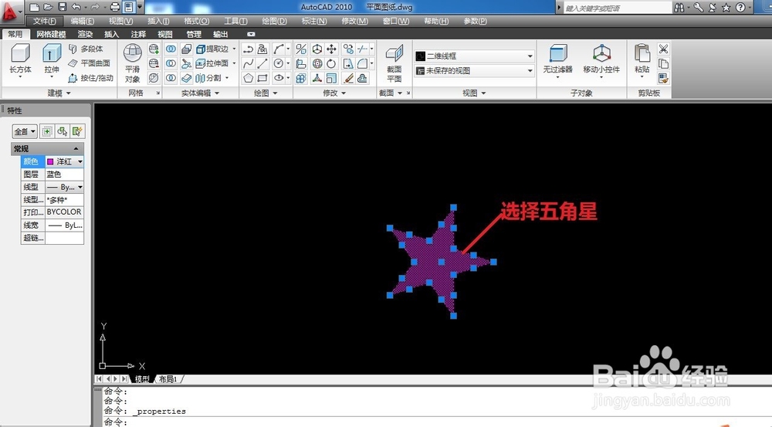Select the line tool in 绘图 panel
The width and height of the screenshot is (772, 427).
(x=262, y=63)
